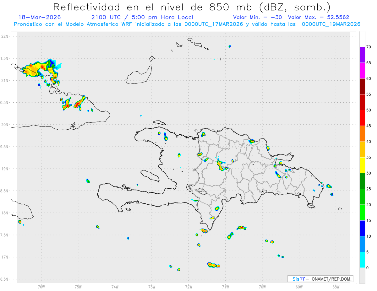Click the longitude axis label '71W'

(225, 287)
